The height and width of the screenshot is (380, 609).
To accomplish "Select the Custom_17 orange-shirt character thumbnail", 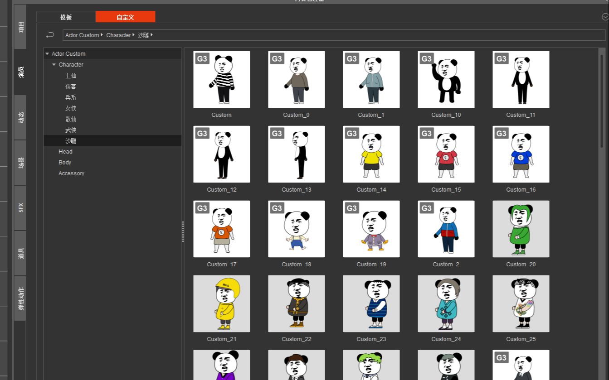I will [222, 229].
